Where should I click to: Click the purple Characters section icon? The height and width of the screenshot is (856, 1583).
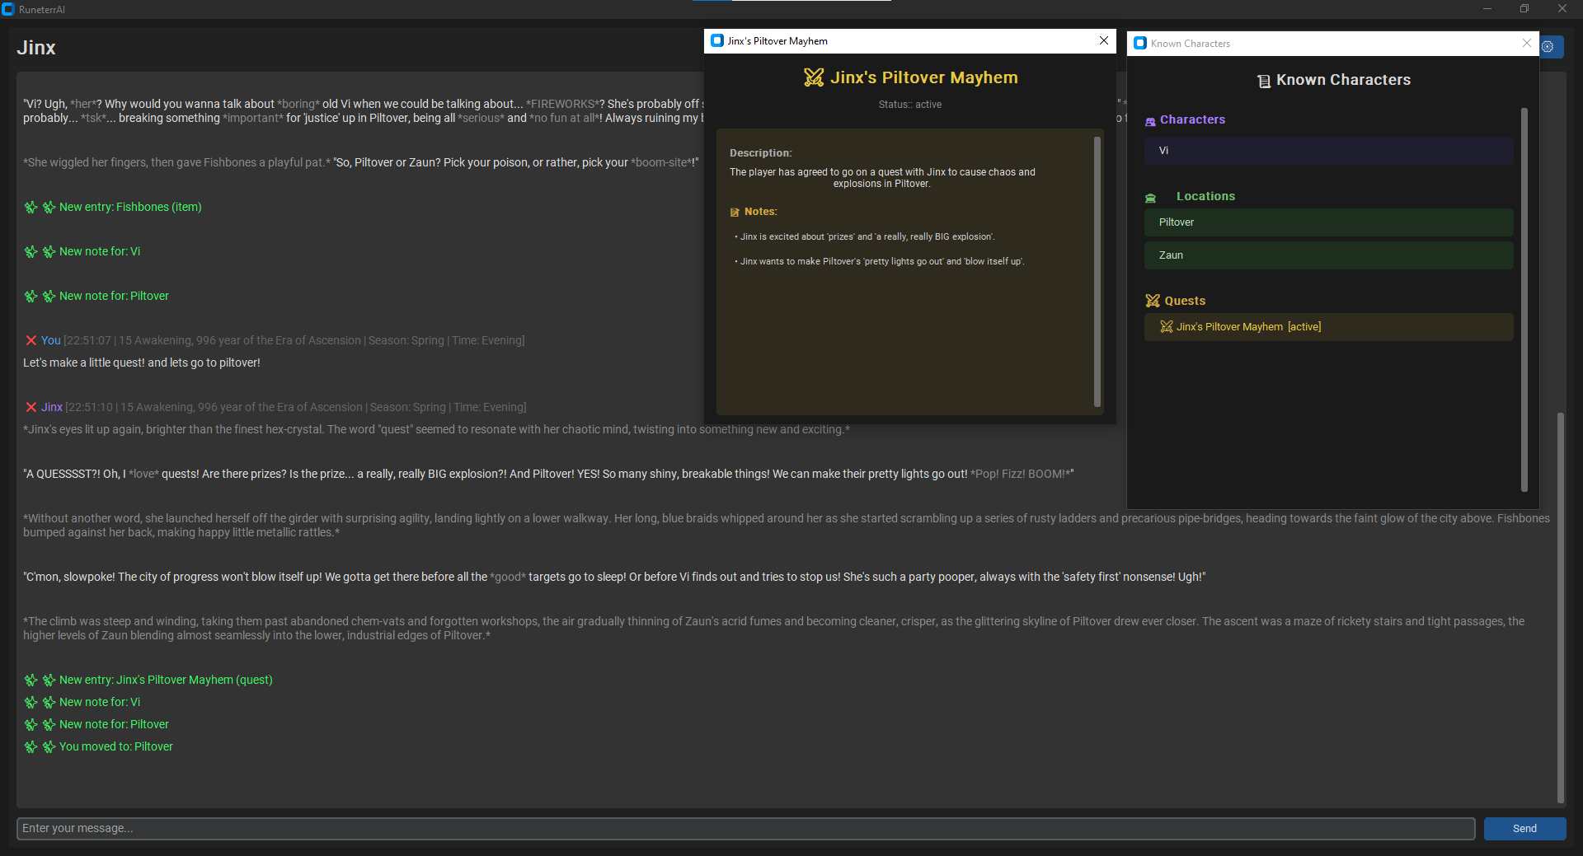(1150, 121)
